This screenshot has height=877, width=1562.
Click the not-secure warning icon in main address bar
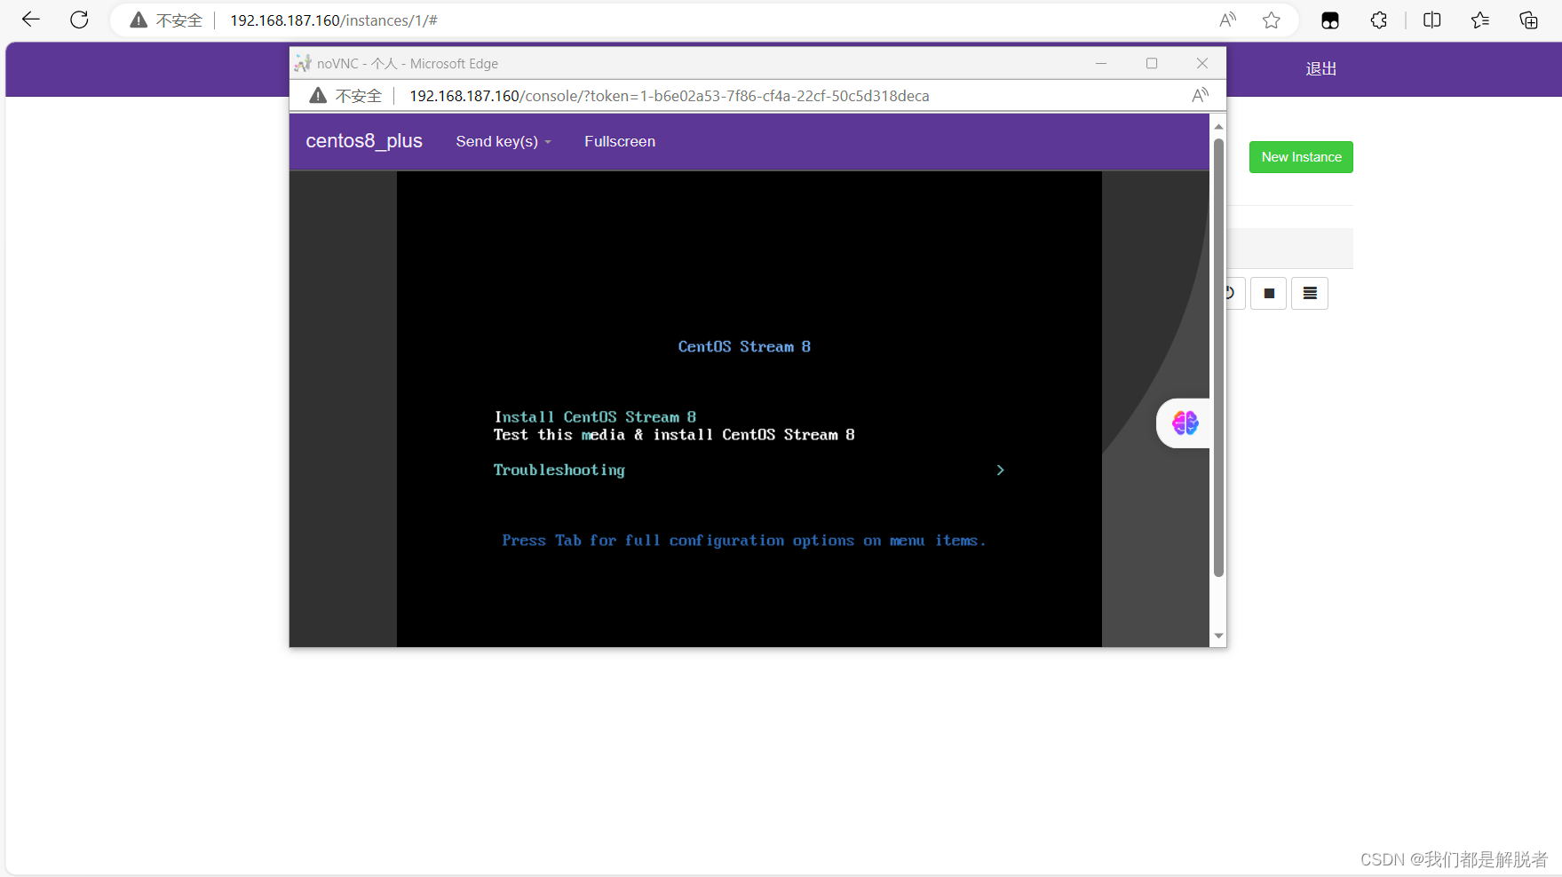139,20
